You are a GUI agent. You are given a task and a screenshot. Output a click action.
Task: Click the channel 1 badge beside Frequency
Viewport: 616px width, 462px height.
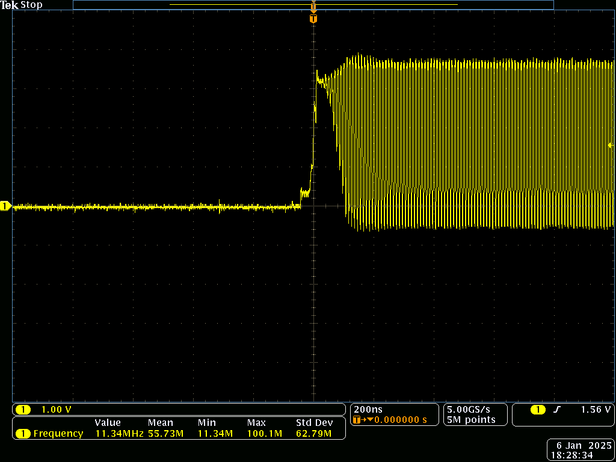click(x=23, y=434)
